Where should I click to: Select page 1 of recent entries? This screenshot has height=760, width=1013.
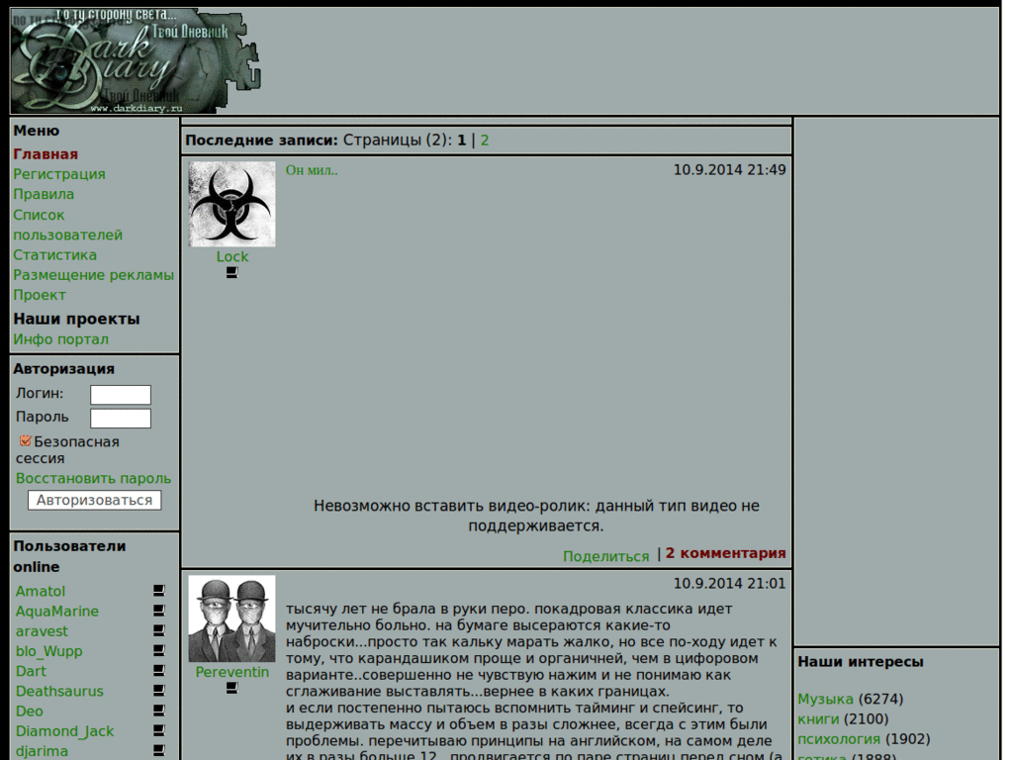coord(461,141)
